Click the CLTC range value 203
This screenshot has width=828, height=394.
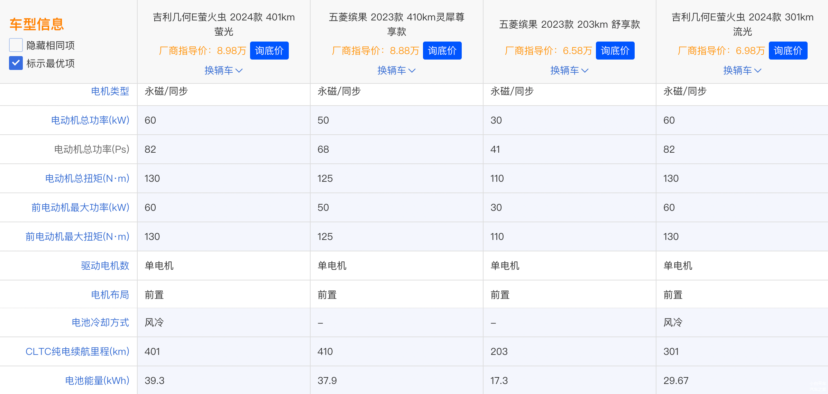499,351
